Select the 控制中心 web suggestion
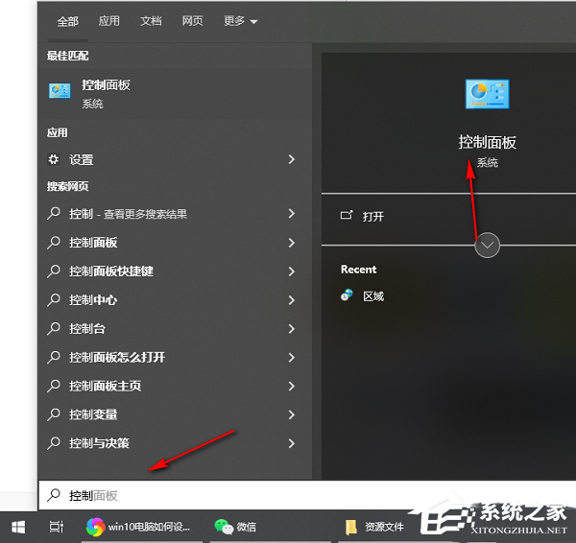Screen dimensions: 576x543 pos(93,300)
